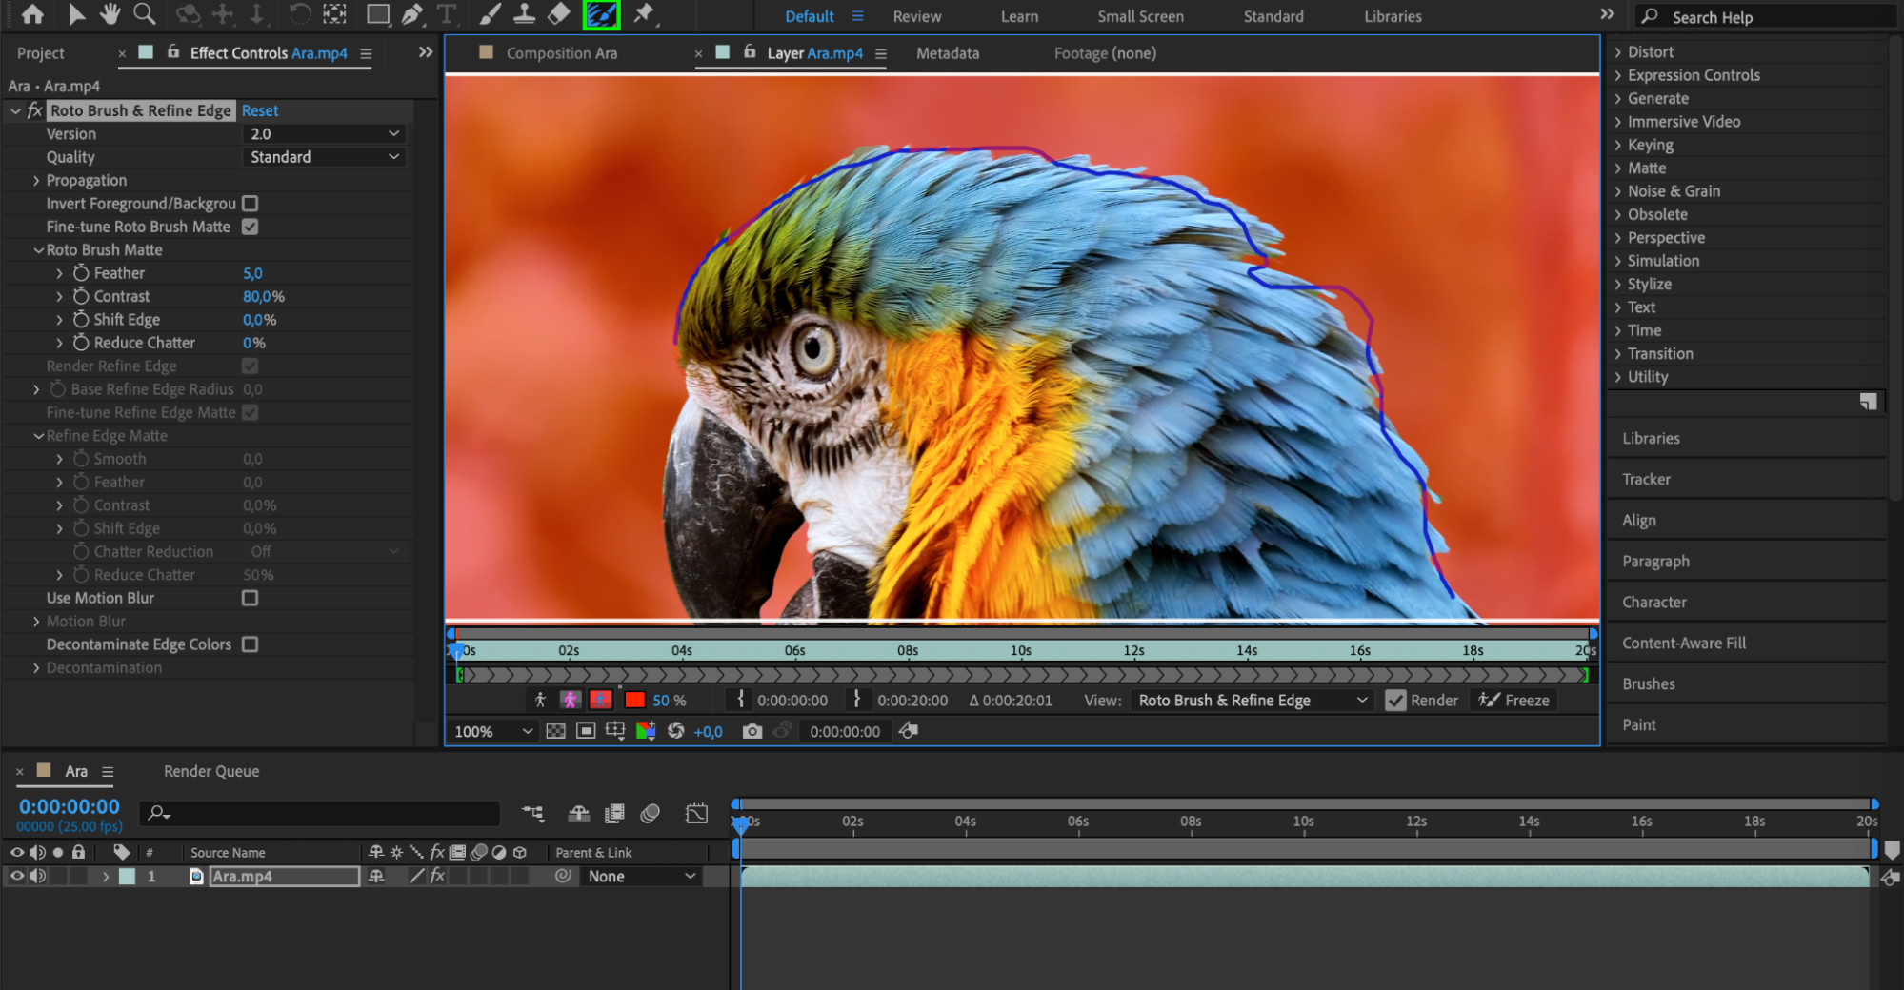Screen dimensions: 1904x990
Task: Activate the Hand tool
Action: [x=110, y=14]
